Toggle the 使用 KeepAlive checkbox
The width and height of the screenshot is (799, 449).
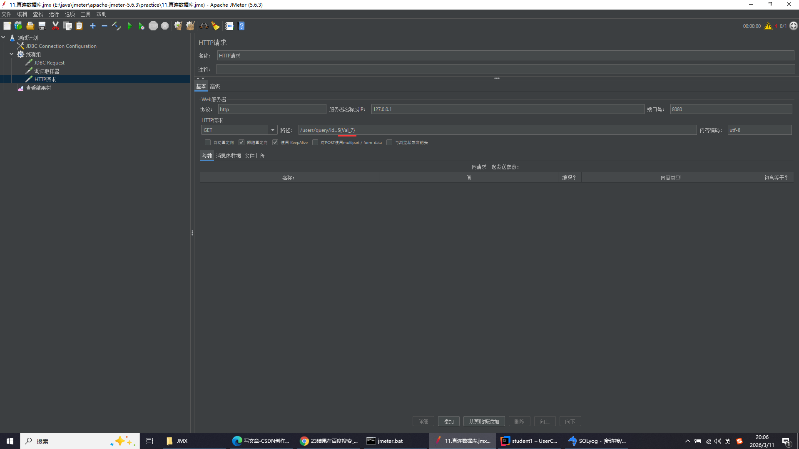[x=275, y=142]
